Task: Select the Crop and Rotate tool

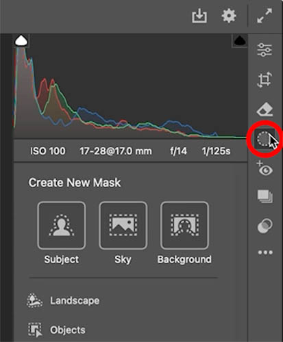Action: click(x=264, y=79)
